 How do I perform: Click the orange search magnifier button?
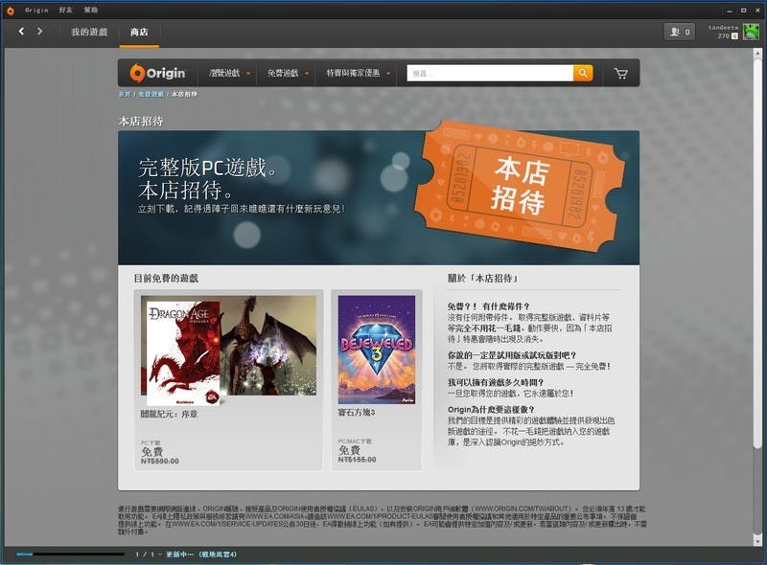583,74
